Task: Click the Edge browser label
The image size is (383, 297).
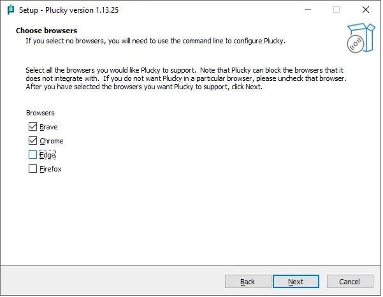Action: coord(48,155)
